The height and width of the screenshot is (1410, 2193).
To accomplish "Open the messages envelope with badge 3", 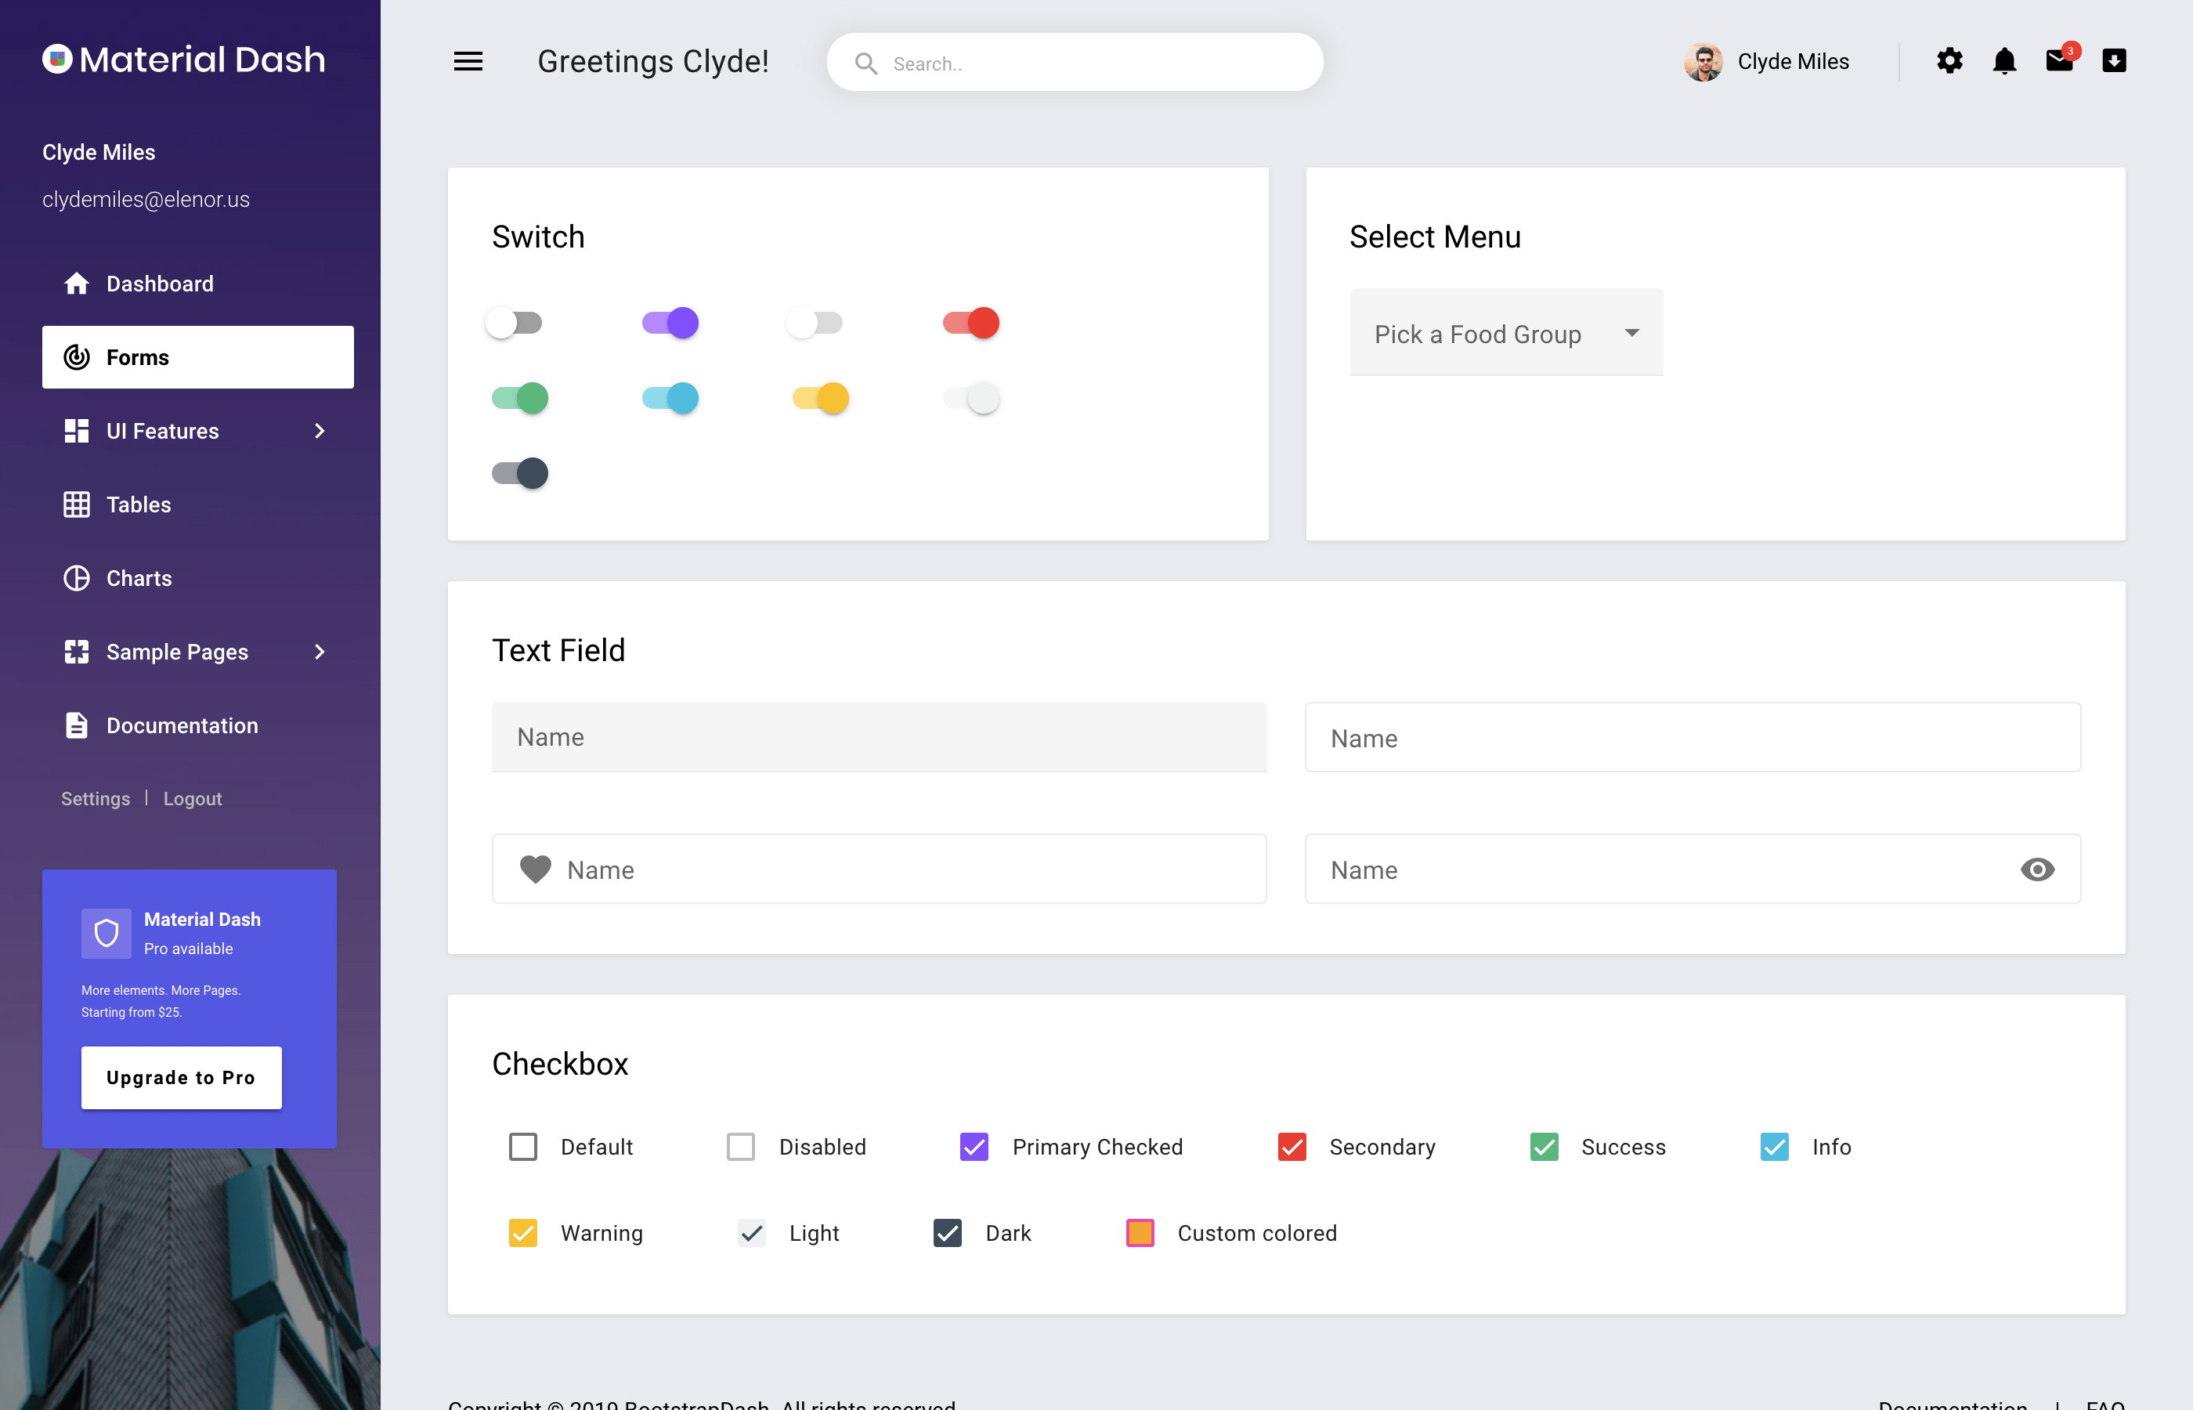I will pos(2059,60).
